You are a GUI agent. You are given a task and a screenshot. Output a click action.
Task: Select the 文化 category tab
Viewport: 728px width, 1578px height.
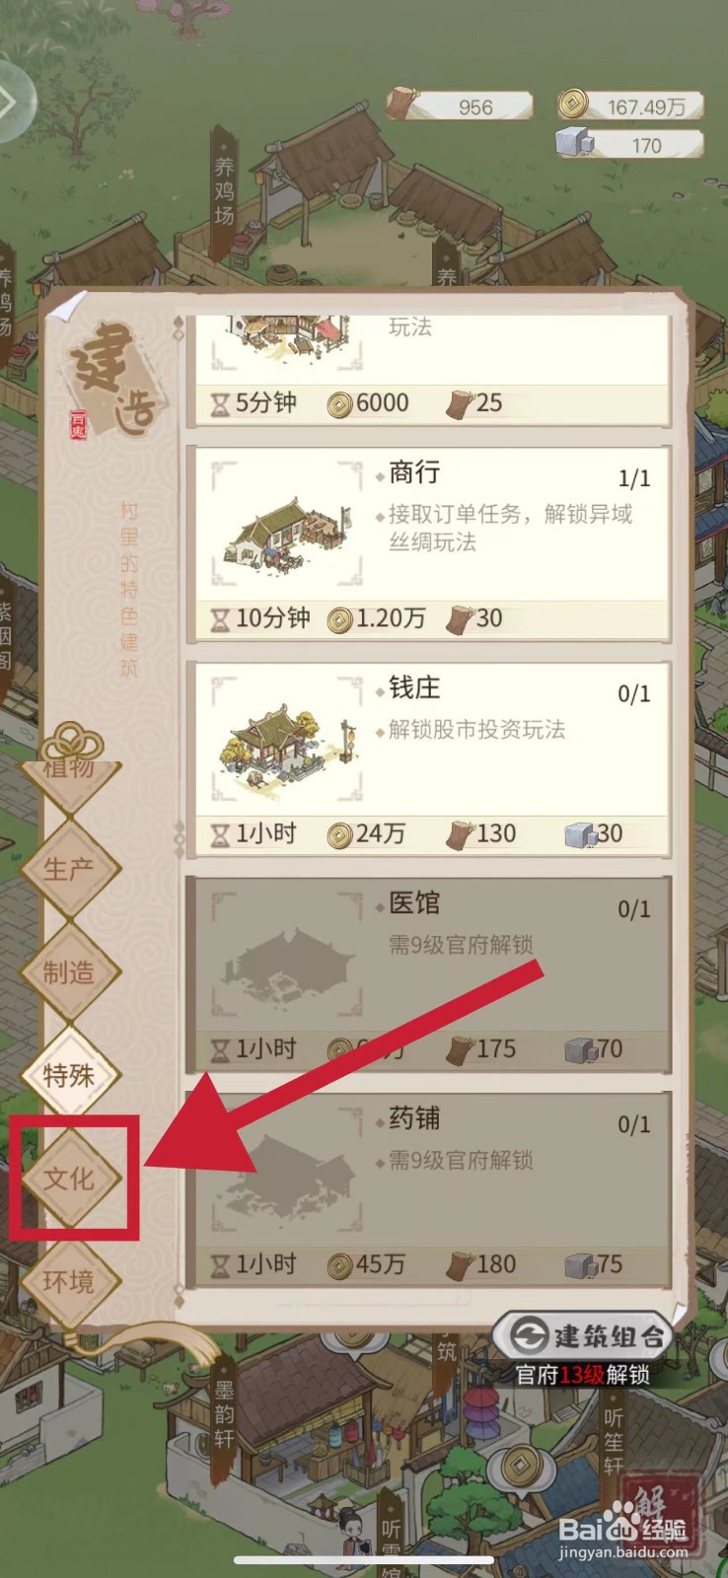pyautogui.click(x=69, y=1178)
